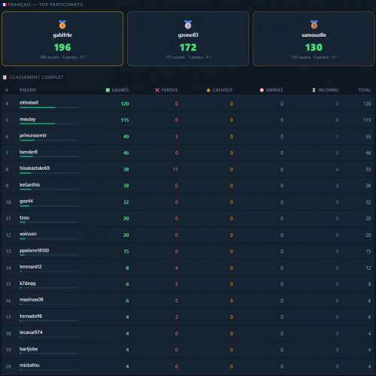The height and width of the screenshot is (376, 376).
Task: Click the ekhobait progress bar
Action: (x=49, y=108)
